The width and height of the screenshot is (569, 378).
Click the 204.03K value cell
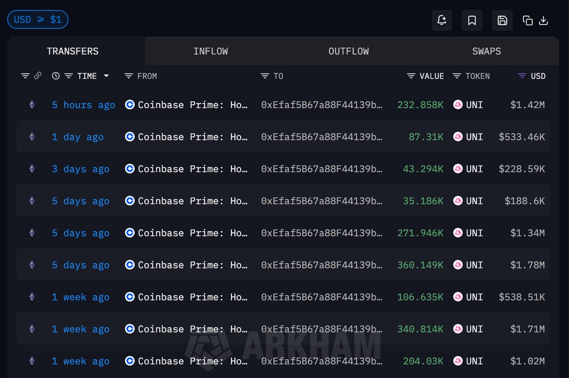423,361
